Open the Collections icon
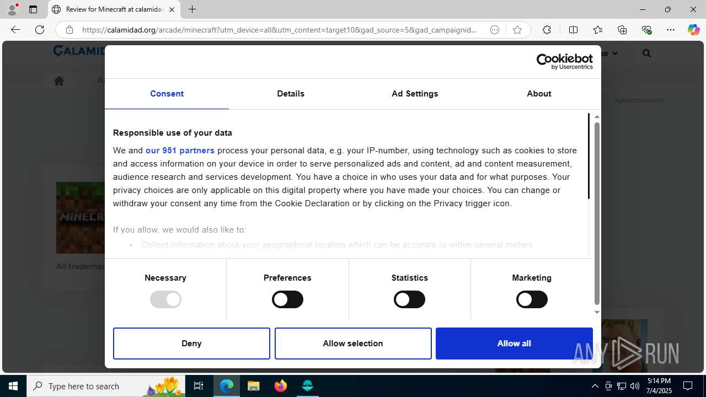 tap(622, 30)
